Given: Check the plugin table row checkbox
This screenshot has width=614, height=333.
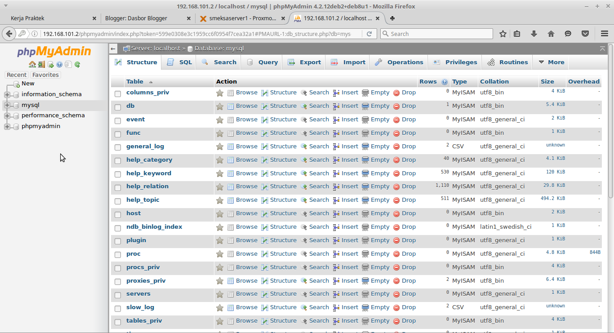Looking at the screenshot, I should pyautogui.click(x=118, y=241).
